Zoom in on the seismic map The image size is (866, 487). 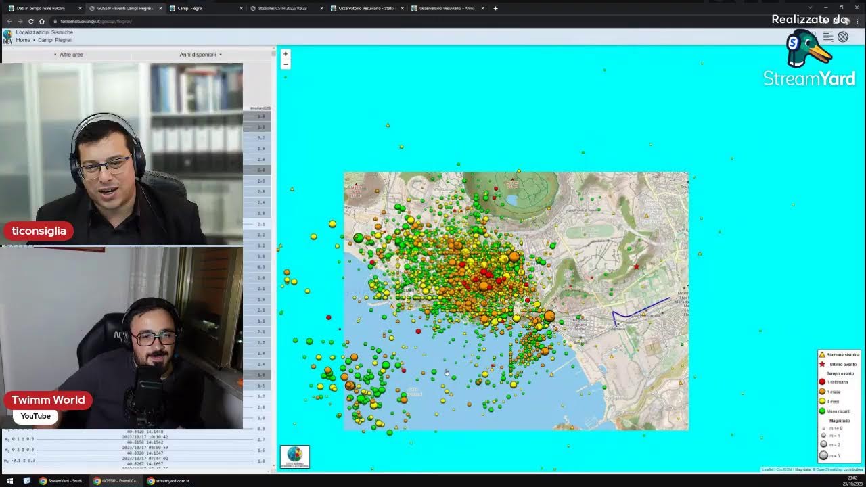point(286,54)
